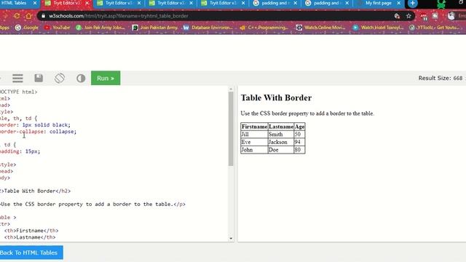Click the Doe cell in result table
The image size is (466, 262).
(x=281, y=150)
